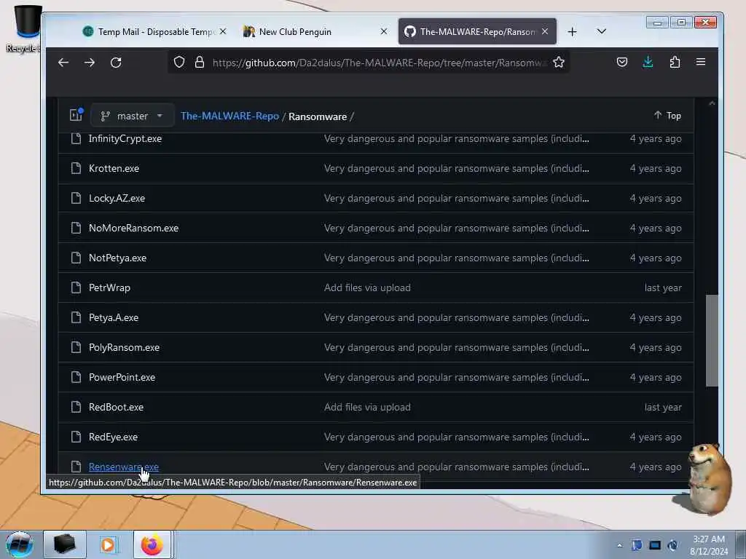The height and width of the screenshot is (559, 746).
Task: Open The-MALWARE-Repo breadcrumb link
Action: click(229, 116)
